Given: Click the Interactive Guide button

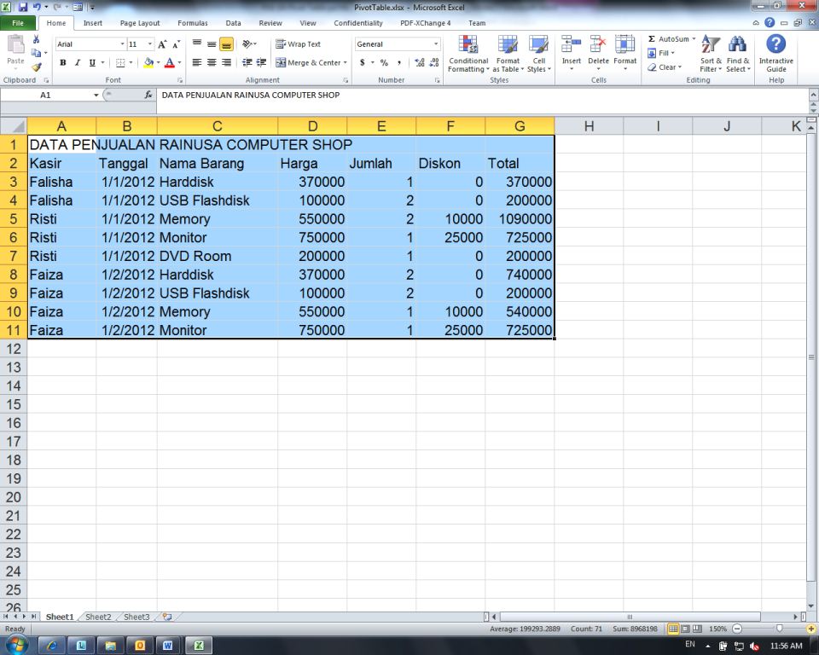Looking at the screenshot, I should [x=775, y=53].
